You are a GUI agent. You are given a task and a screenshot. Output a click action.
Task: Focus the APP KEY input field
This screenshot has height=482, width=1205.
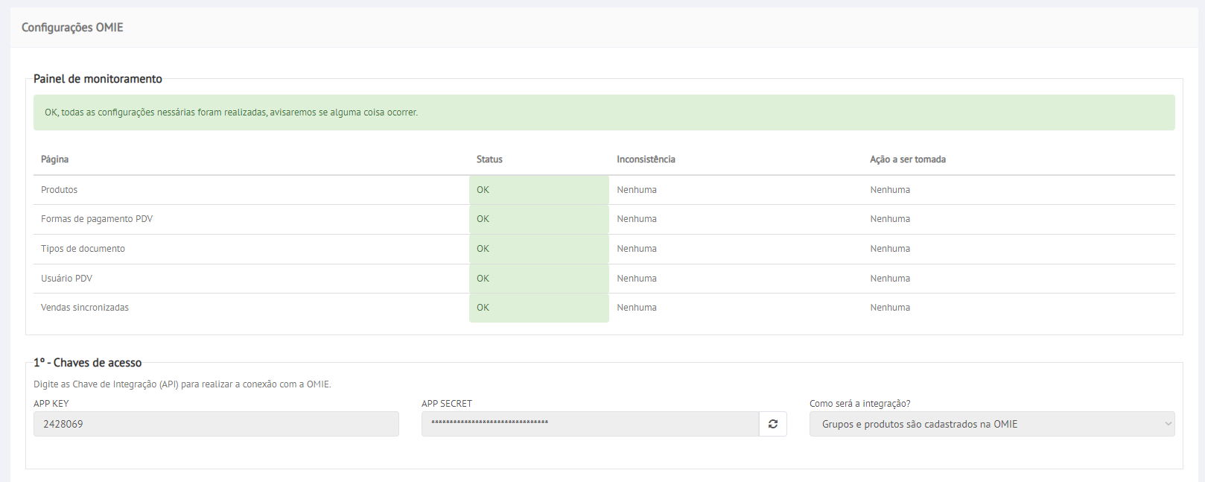coord(216,424)
